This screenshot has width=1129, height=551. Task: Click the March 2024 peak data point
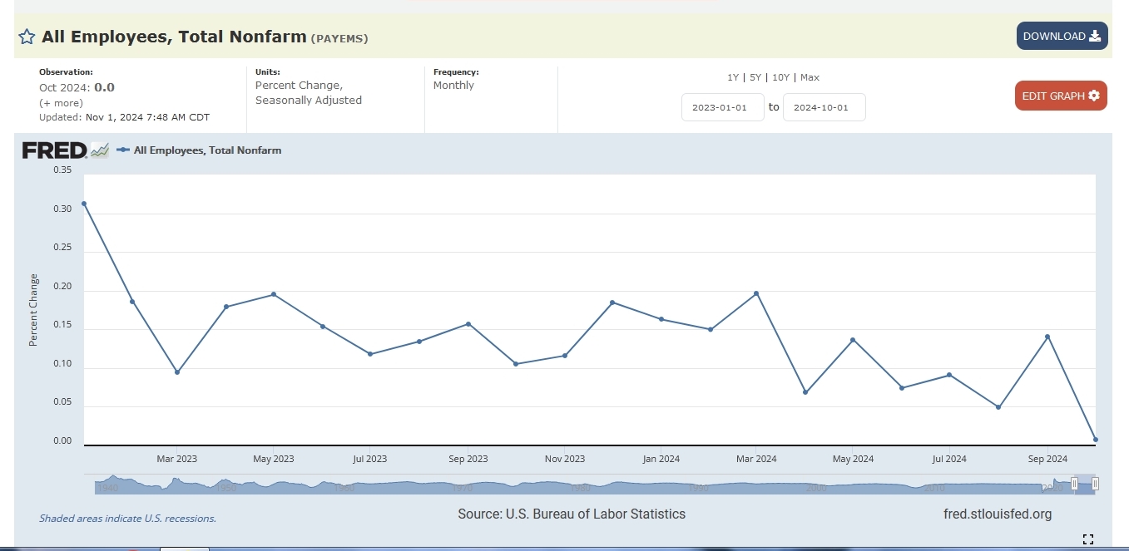(756, 293)
